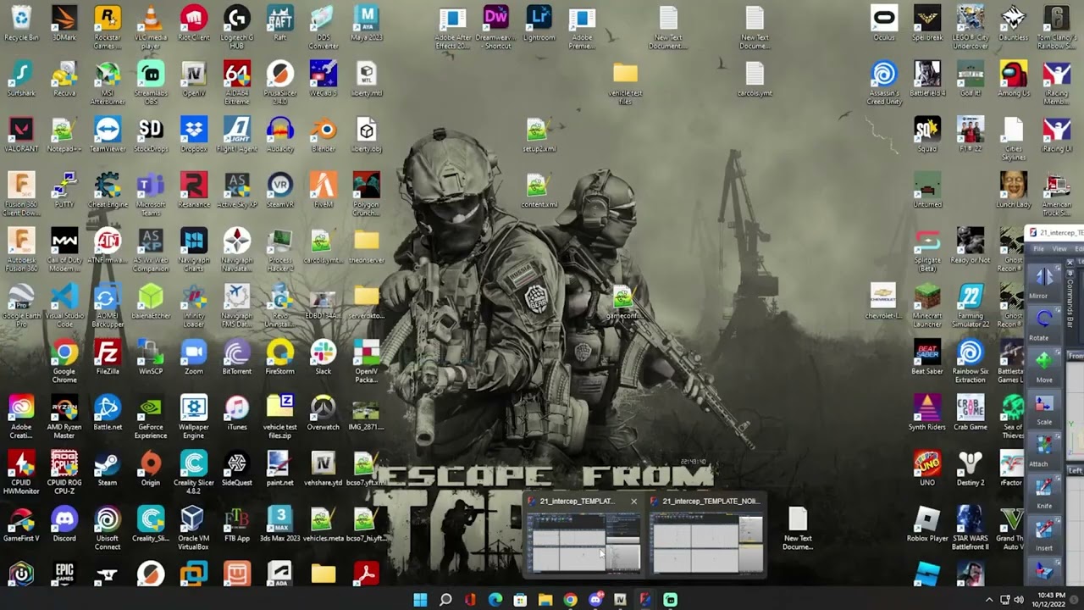
Task: Select the FiveM shortcut
Action: (x=324, y=191)
